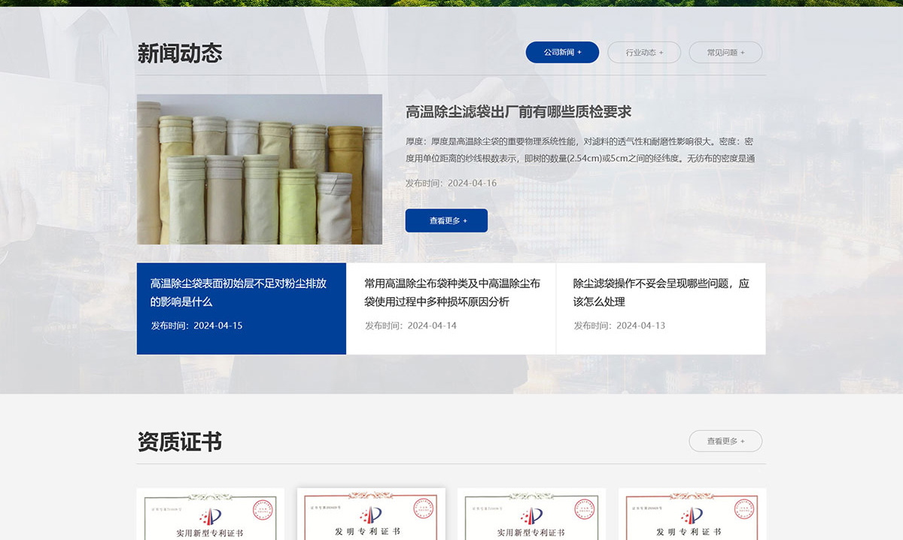
Task: Click publish date 2024-04-15 on blue card
Action: pyautogui.click(x=197, y=326)
